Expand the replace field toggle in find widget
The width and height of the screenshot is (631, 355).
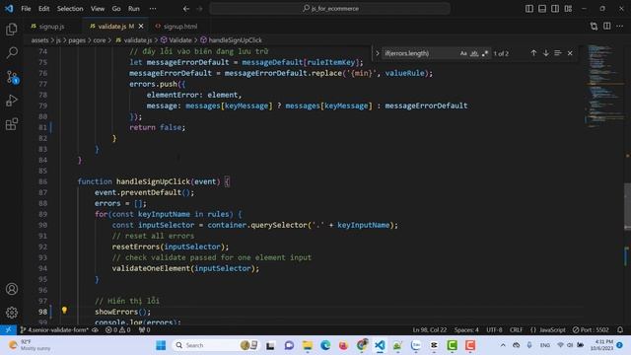click(x=377, y=53)
